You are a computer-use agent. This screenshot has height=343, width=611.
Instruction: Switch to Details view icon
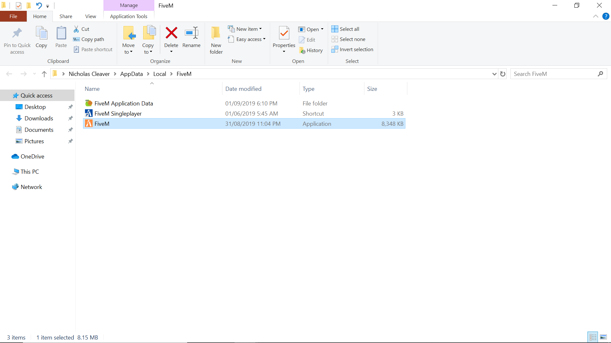point(593,337)
